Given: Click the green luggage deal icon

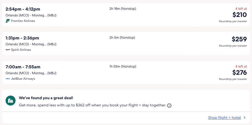Looking at the screenshot, I should tap(11, 101).
